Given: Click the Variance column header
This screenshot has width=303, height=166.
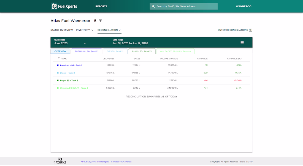Looking at the screenshot, I should tap(202, 58).
